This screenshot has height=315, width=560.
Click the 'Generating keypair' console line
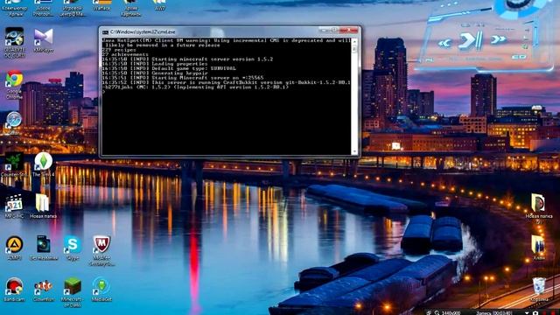coord(155,73)
